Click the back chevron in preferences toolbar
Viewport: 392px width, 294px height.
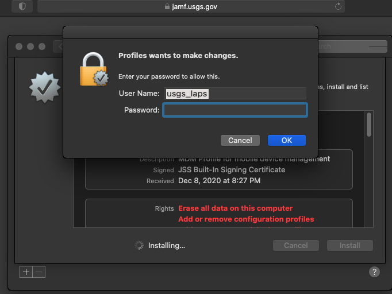coord(60,47)
